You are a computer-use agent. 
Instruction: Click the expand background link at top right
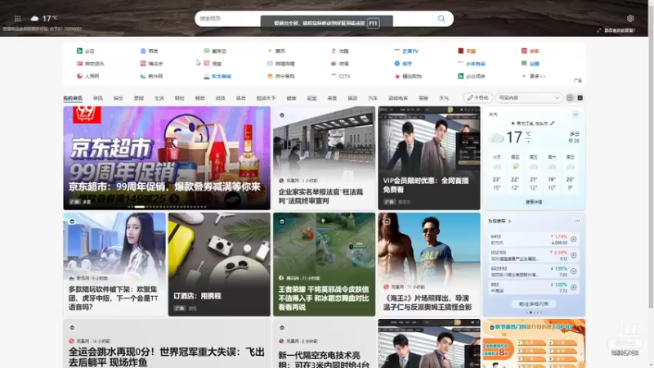pyautogui.click(x=616, y=30)
